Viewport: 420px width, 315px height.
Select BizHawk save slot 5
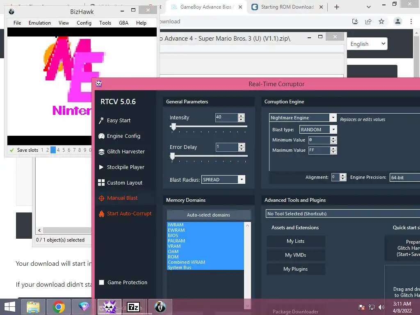[64, 150]
